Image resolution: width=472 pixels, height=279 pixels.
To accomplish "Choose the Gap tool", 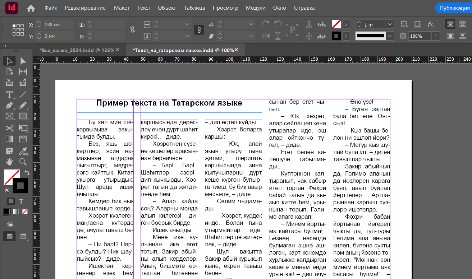I will [23, 71].
